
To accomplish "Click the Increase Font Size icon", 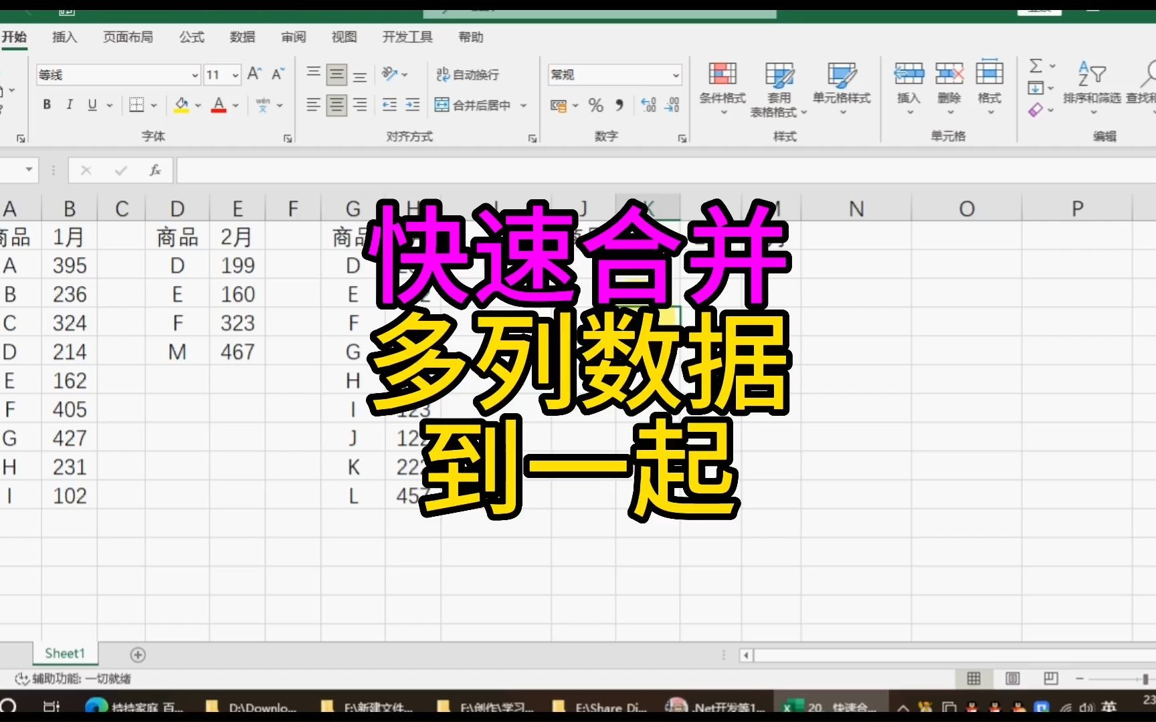I will point(254,74).
